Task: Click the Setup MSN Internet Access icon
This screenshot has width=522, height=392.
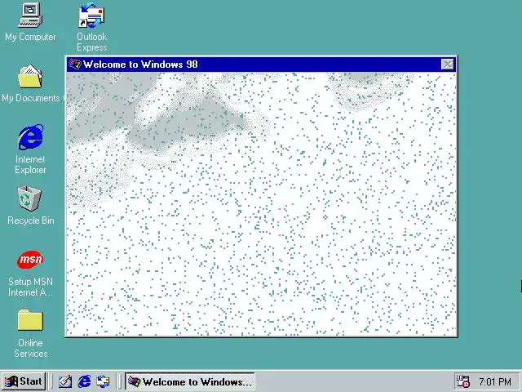Action: click(30, 260)
